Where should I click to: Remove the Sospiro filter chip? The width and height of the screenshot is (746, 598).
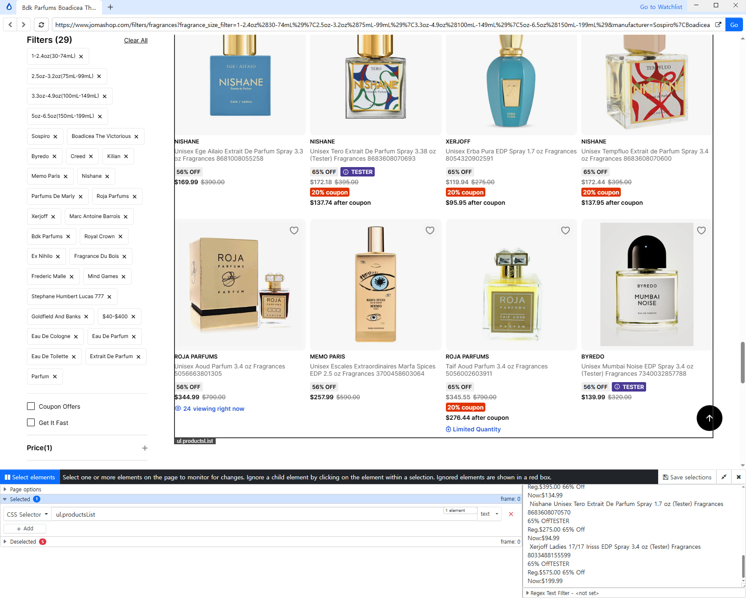[55, 137]
